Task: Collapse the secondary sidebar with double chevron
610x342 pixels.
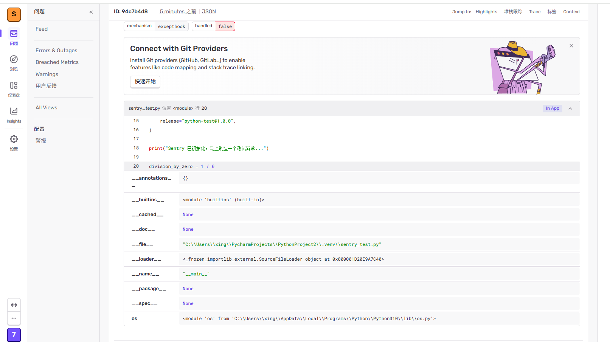Action: [x=91, y=12]
